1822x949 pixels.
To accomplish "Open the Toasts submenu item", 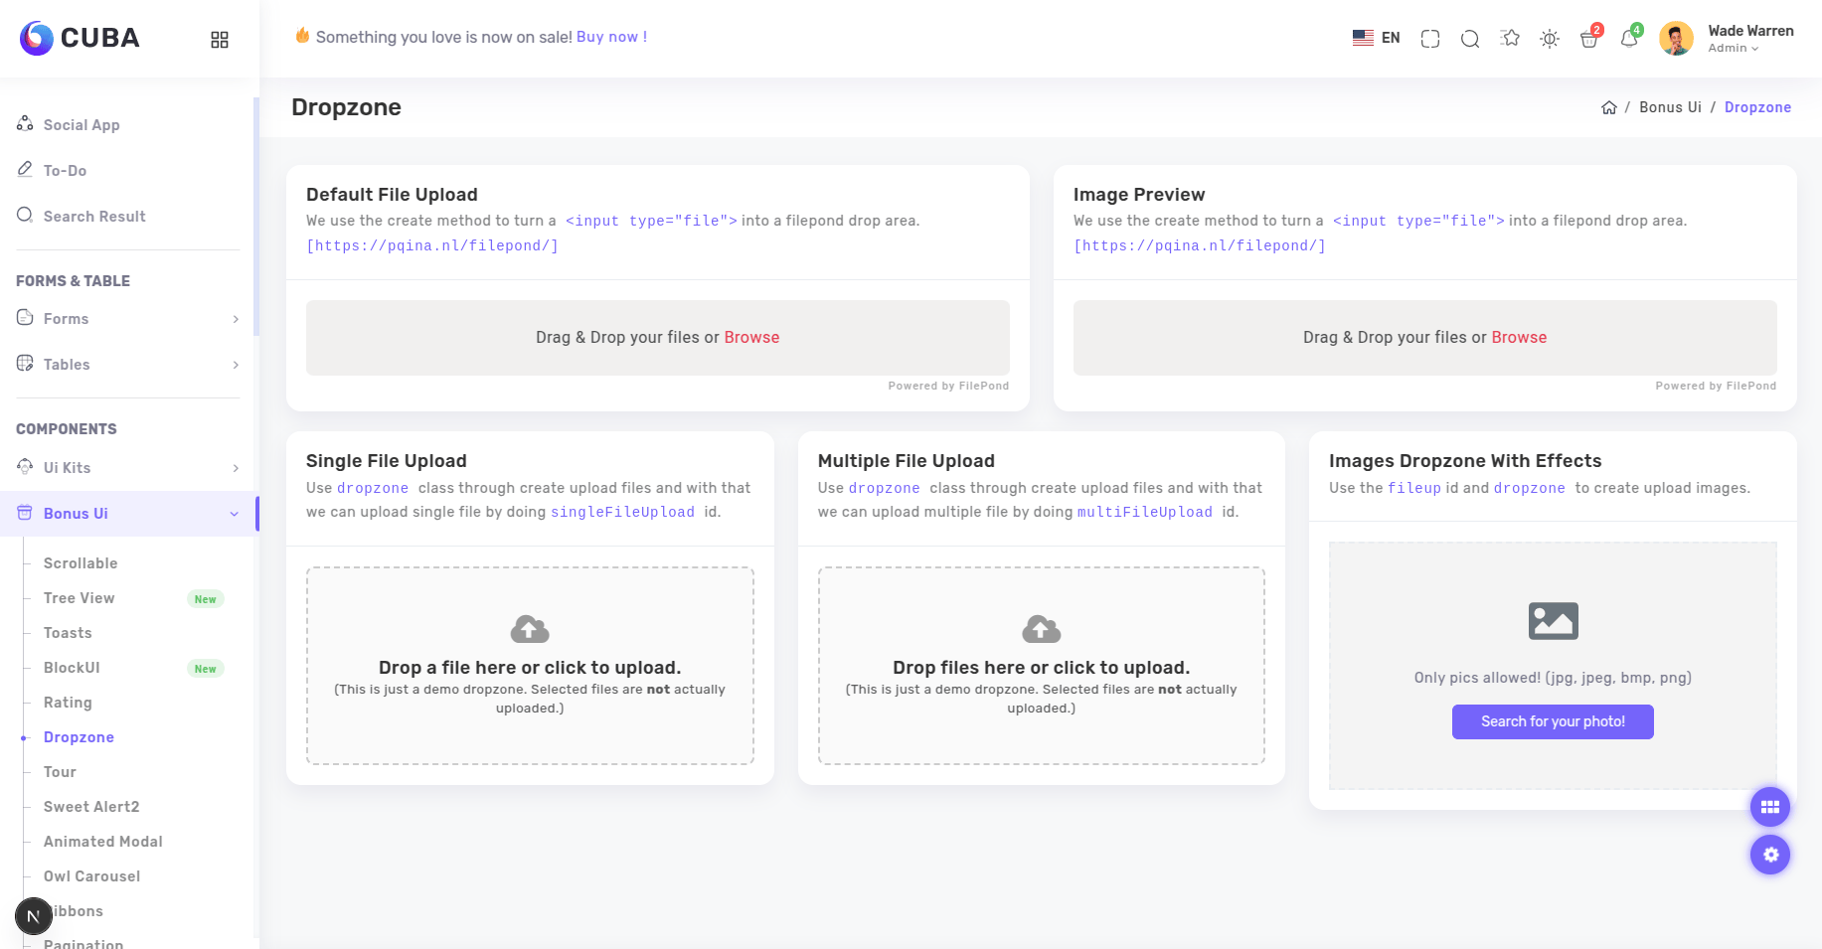I will click(68, 633).
